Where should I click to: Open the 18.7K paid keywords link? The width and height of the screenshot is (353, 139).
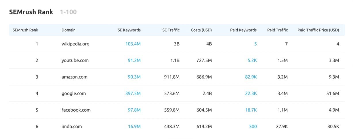(x=251, y=110)
